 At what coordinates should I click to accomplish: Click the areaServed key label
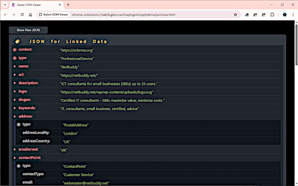click(28, 149)
